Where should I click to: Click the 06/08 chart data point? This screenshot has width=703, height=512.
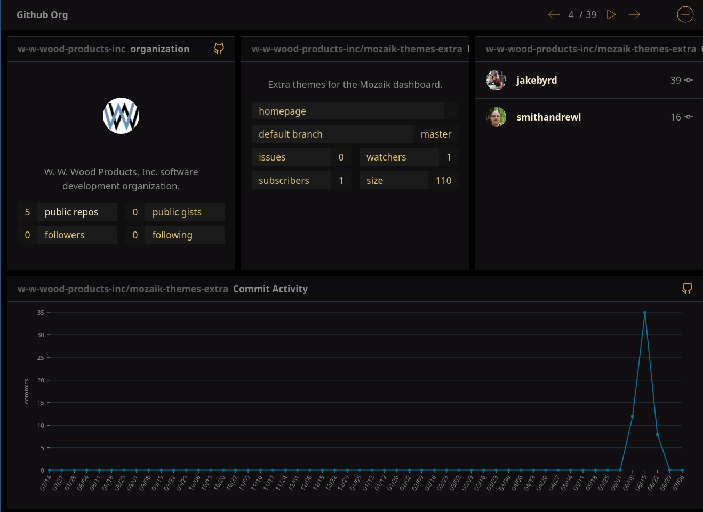click(x=633, y=417)
